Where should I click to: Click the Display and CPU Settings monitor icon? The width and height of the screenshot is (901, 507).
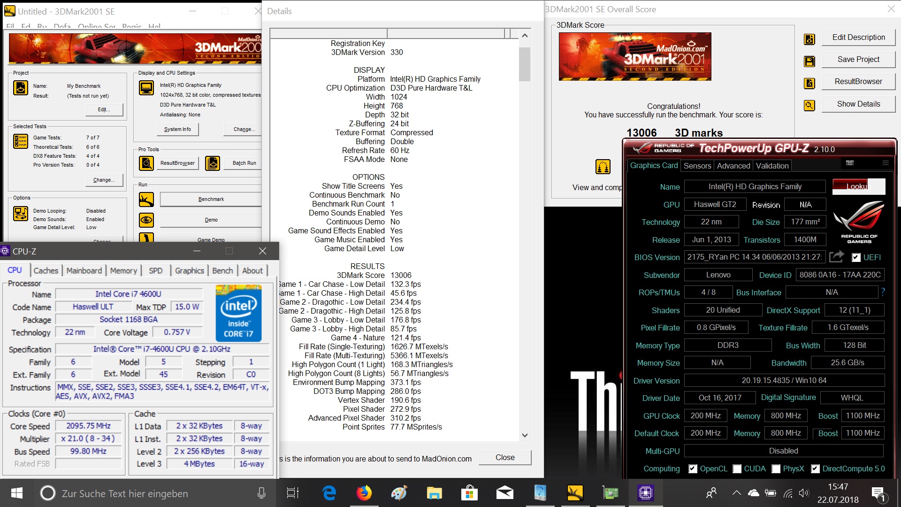tap(146, 88)
